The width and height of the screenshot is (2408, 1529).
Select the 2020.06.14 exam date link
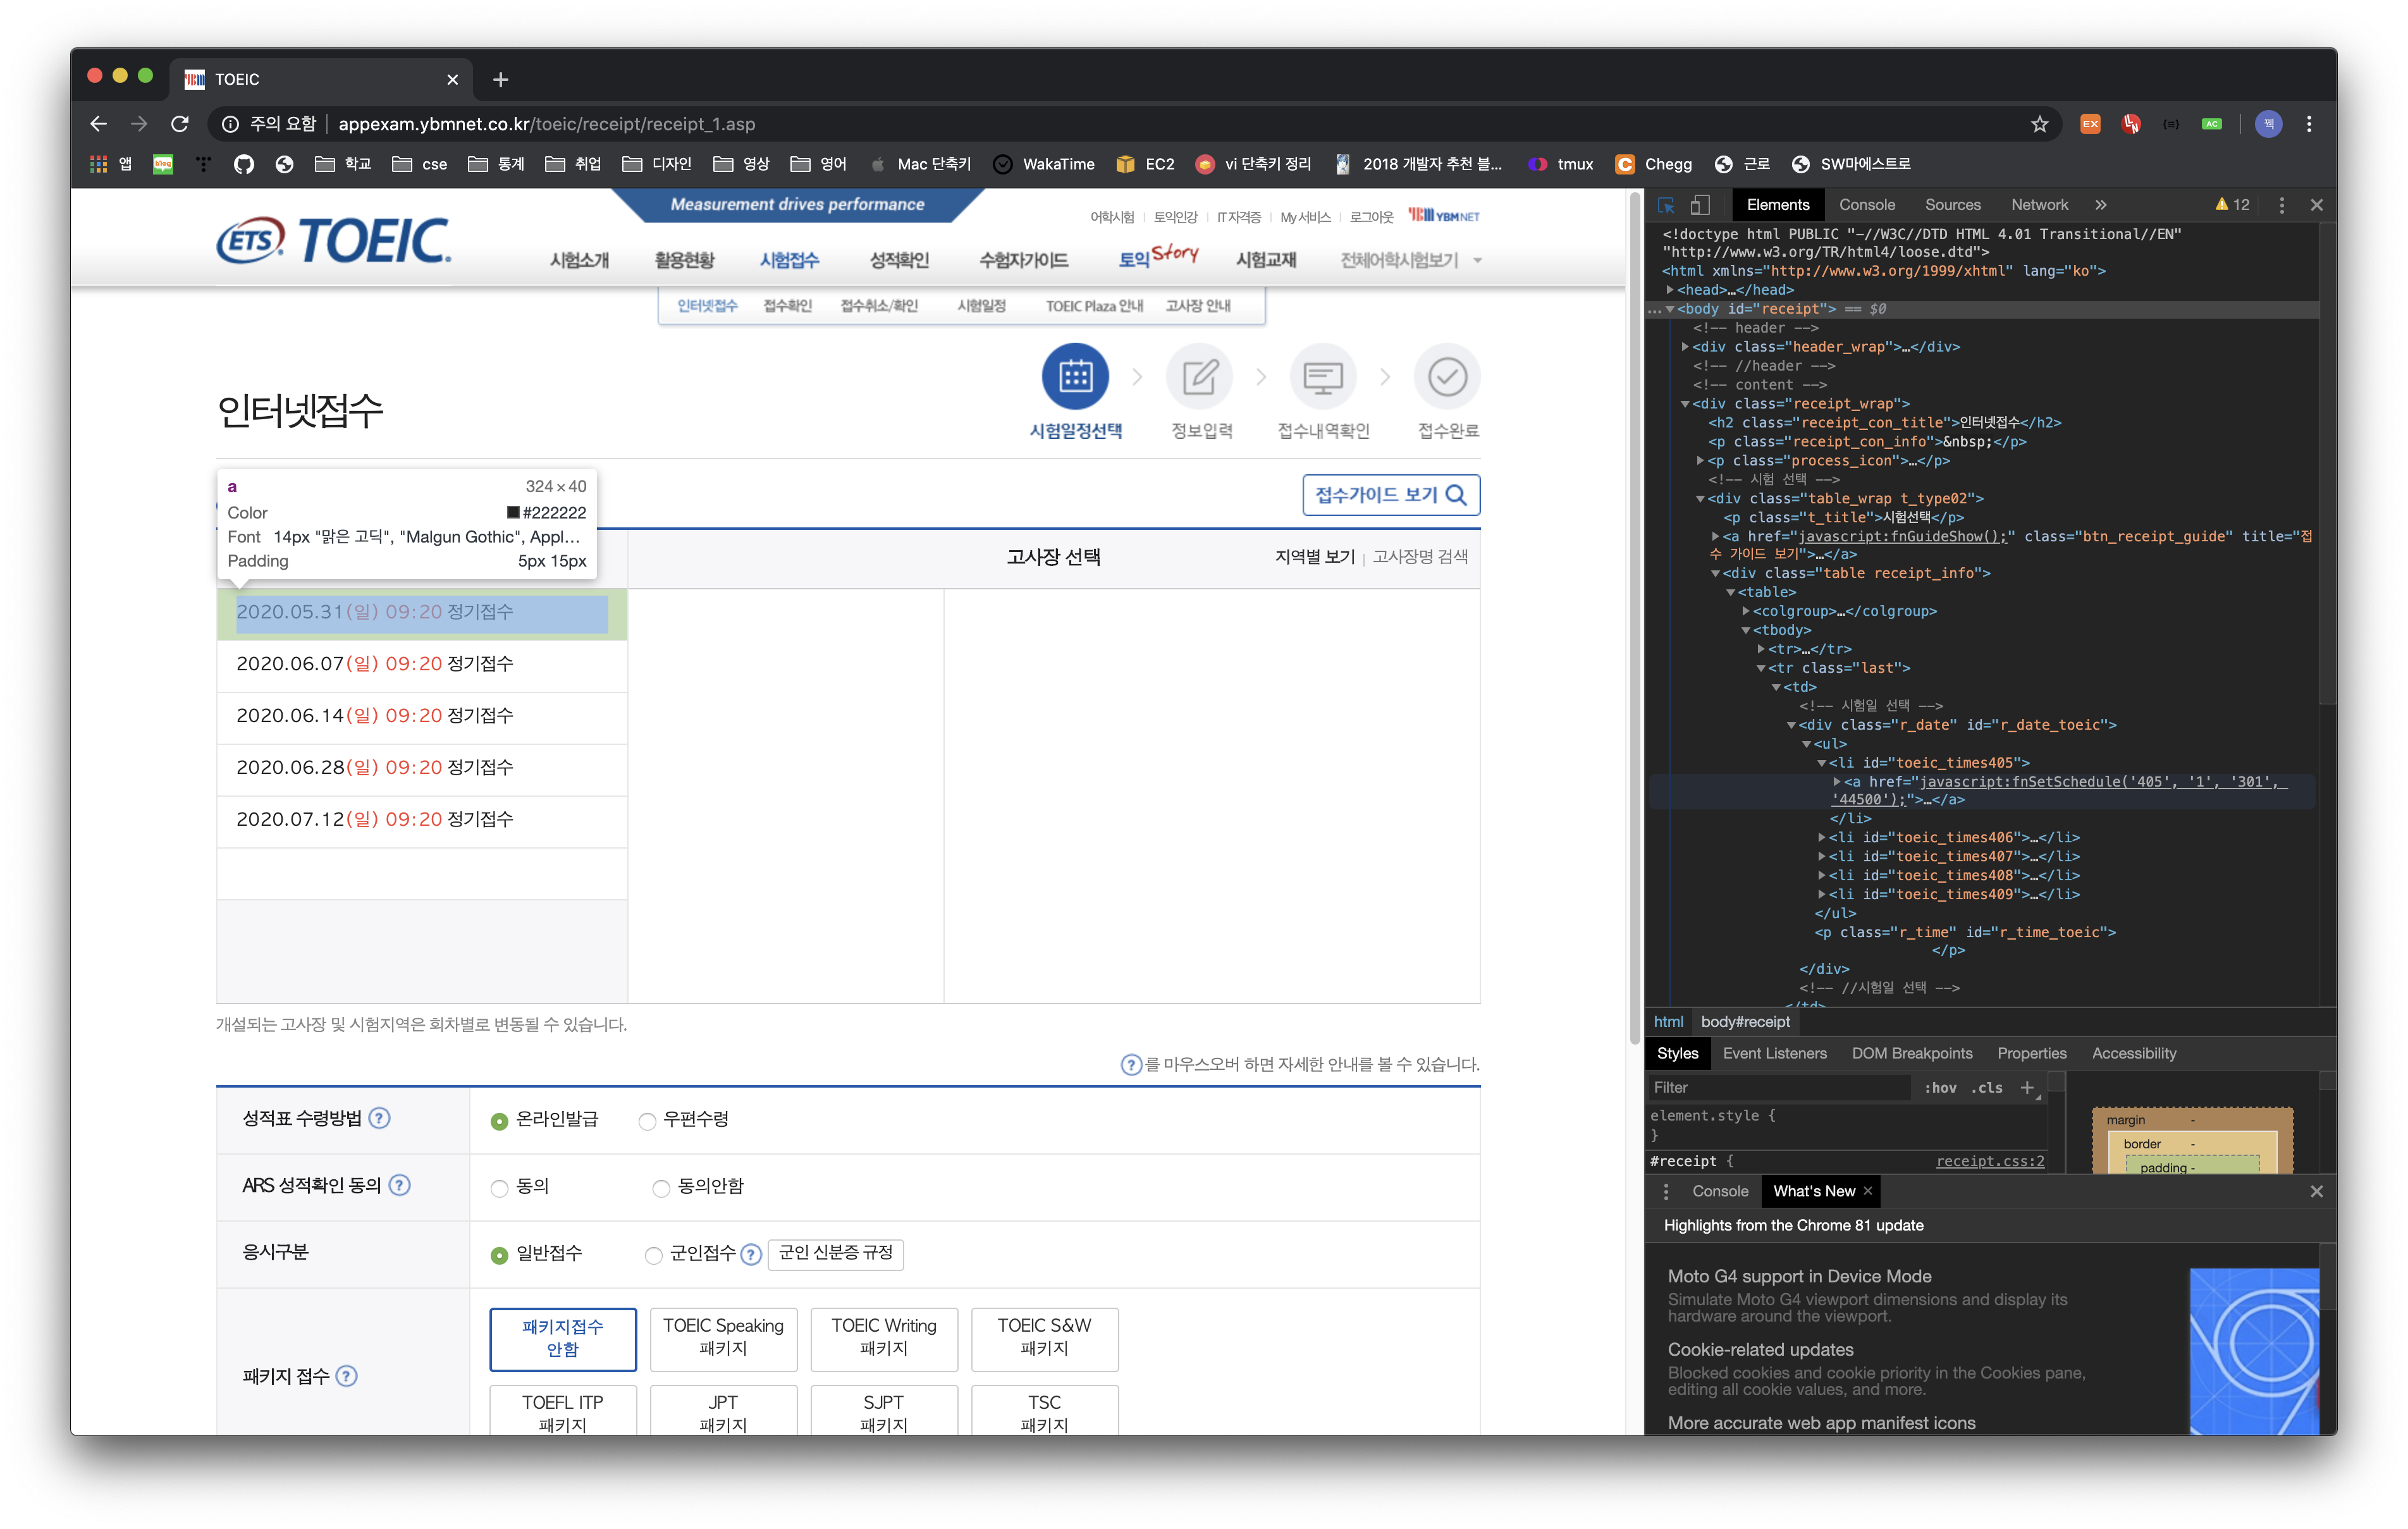point(374,716)
